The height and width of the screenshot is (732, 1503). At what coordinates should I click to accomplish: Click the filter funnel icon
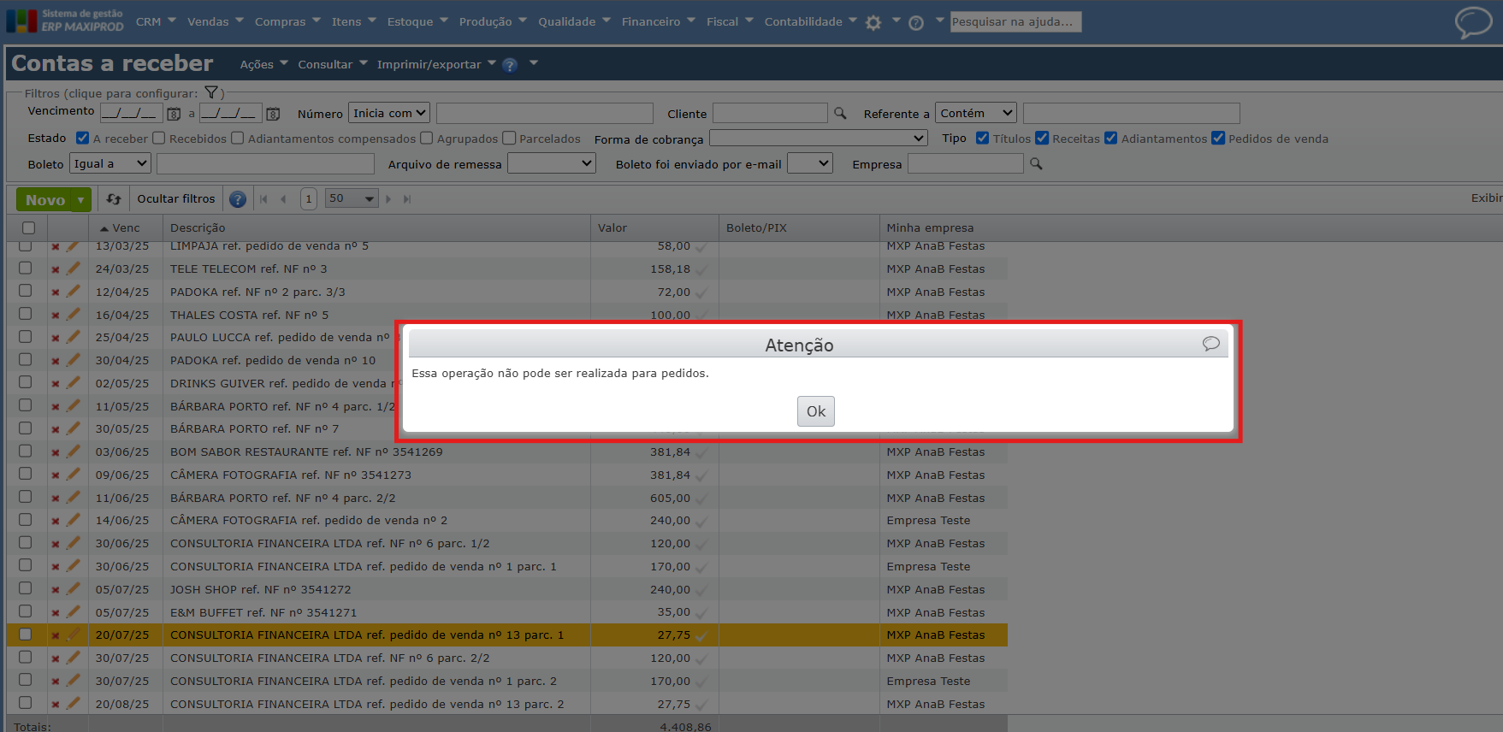click(x=211, y=92)
